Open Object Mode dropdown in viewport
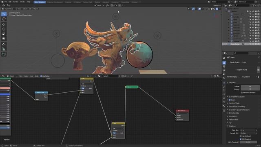The width and height of the screenshot is (261, 147). (9, 9)
